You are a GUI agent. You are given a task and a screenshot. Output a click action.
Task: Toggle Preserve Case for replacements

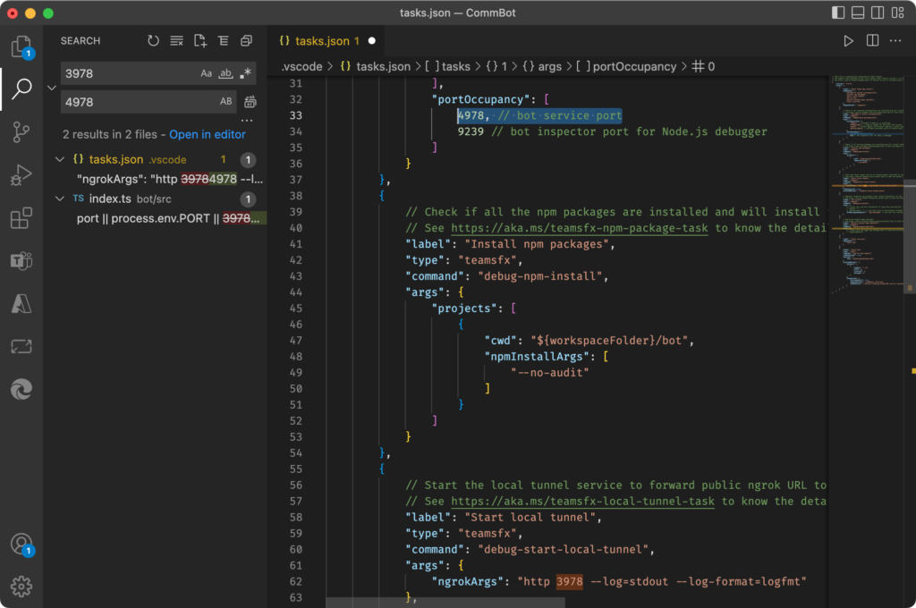pyautogui.click(x=226, y=102)
